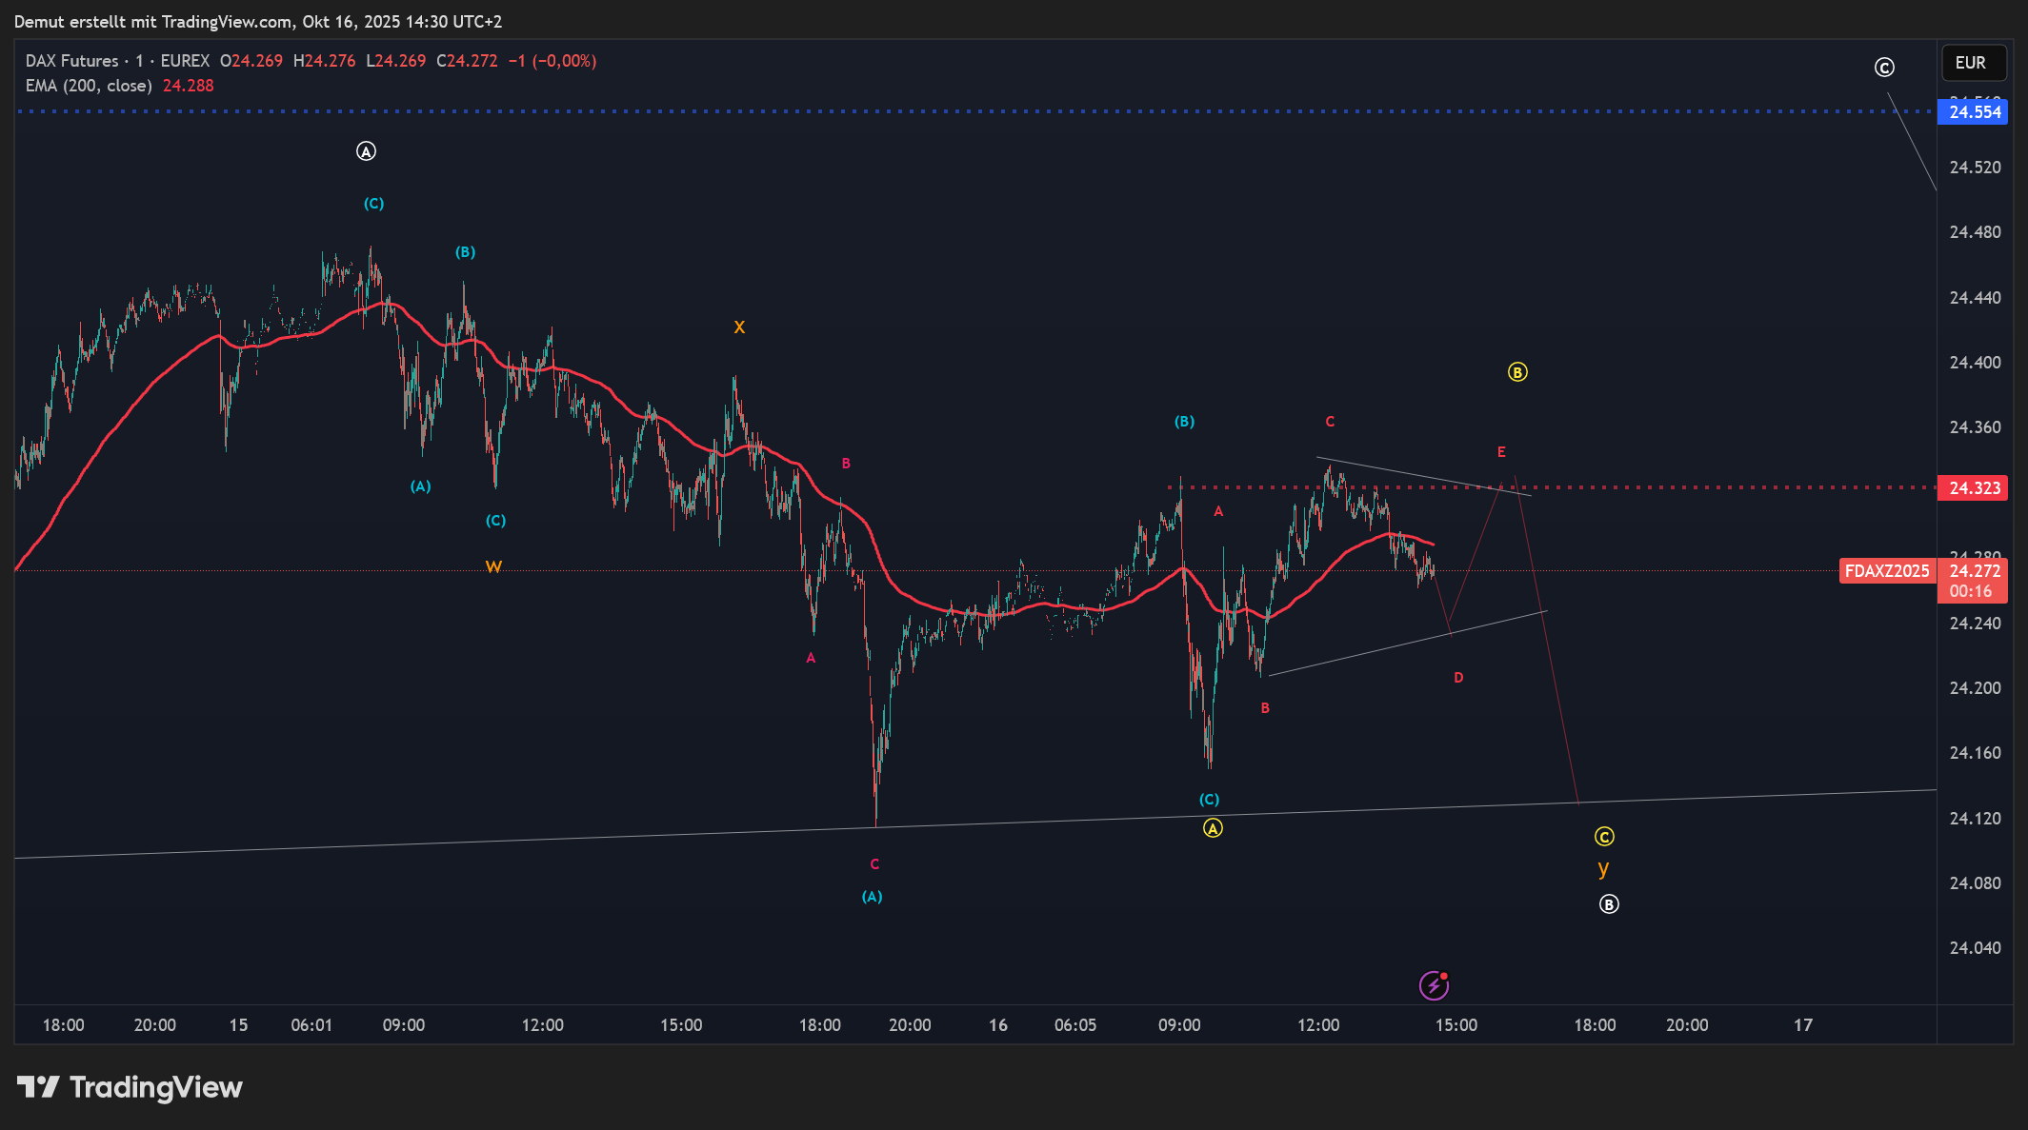Click the red 24.323 price label
2028x1130 pixels.
[1975, 488]
